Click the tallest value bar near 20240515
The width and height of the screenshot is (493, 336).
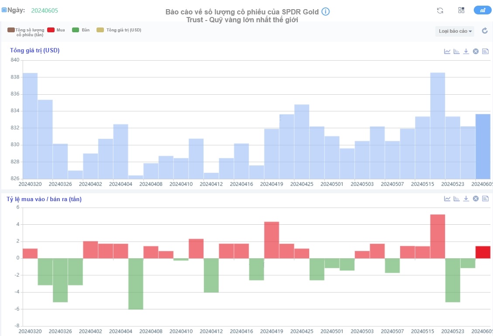(438, 126)
